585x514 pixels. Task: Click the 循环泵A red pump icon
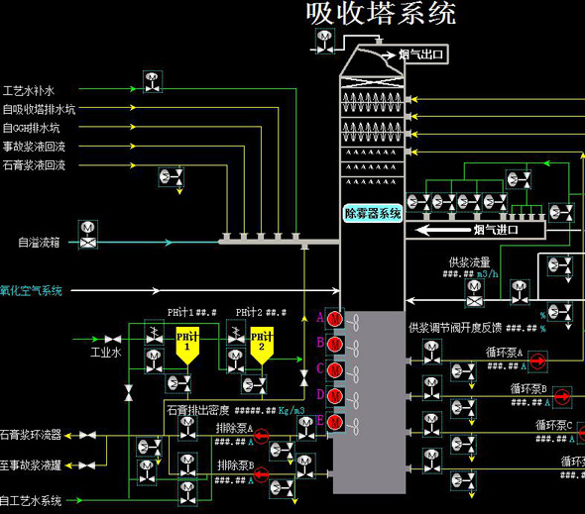pyautogui.click(x=537, y=360)
